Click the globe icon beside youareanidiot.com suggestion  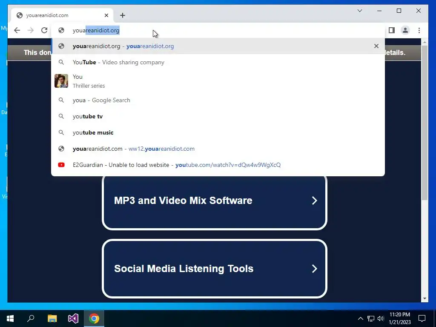pos(61,149)
